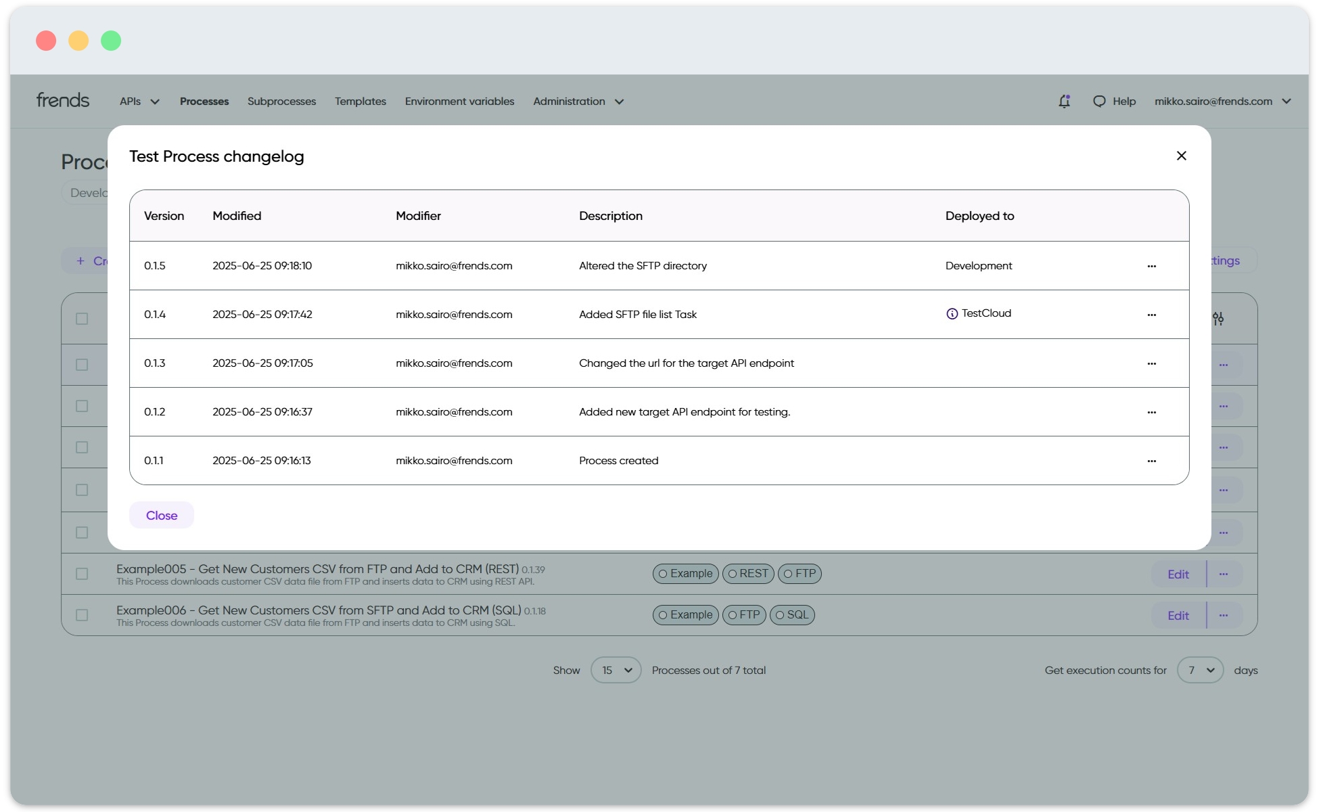Open the ellipsis menu for version 0.1.5

[1152, 266]
